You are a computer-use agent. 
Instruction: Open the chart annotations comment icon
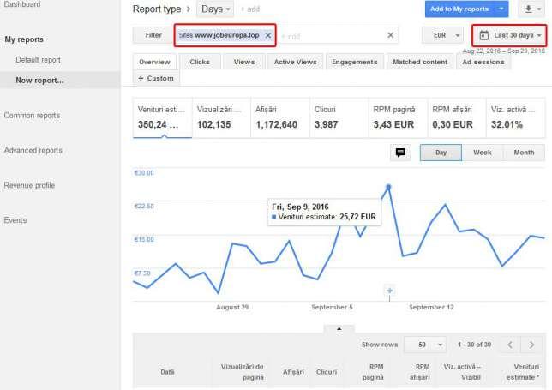pos(400,153)
